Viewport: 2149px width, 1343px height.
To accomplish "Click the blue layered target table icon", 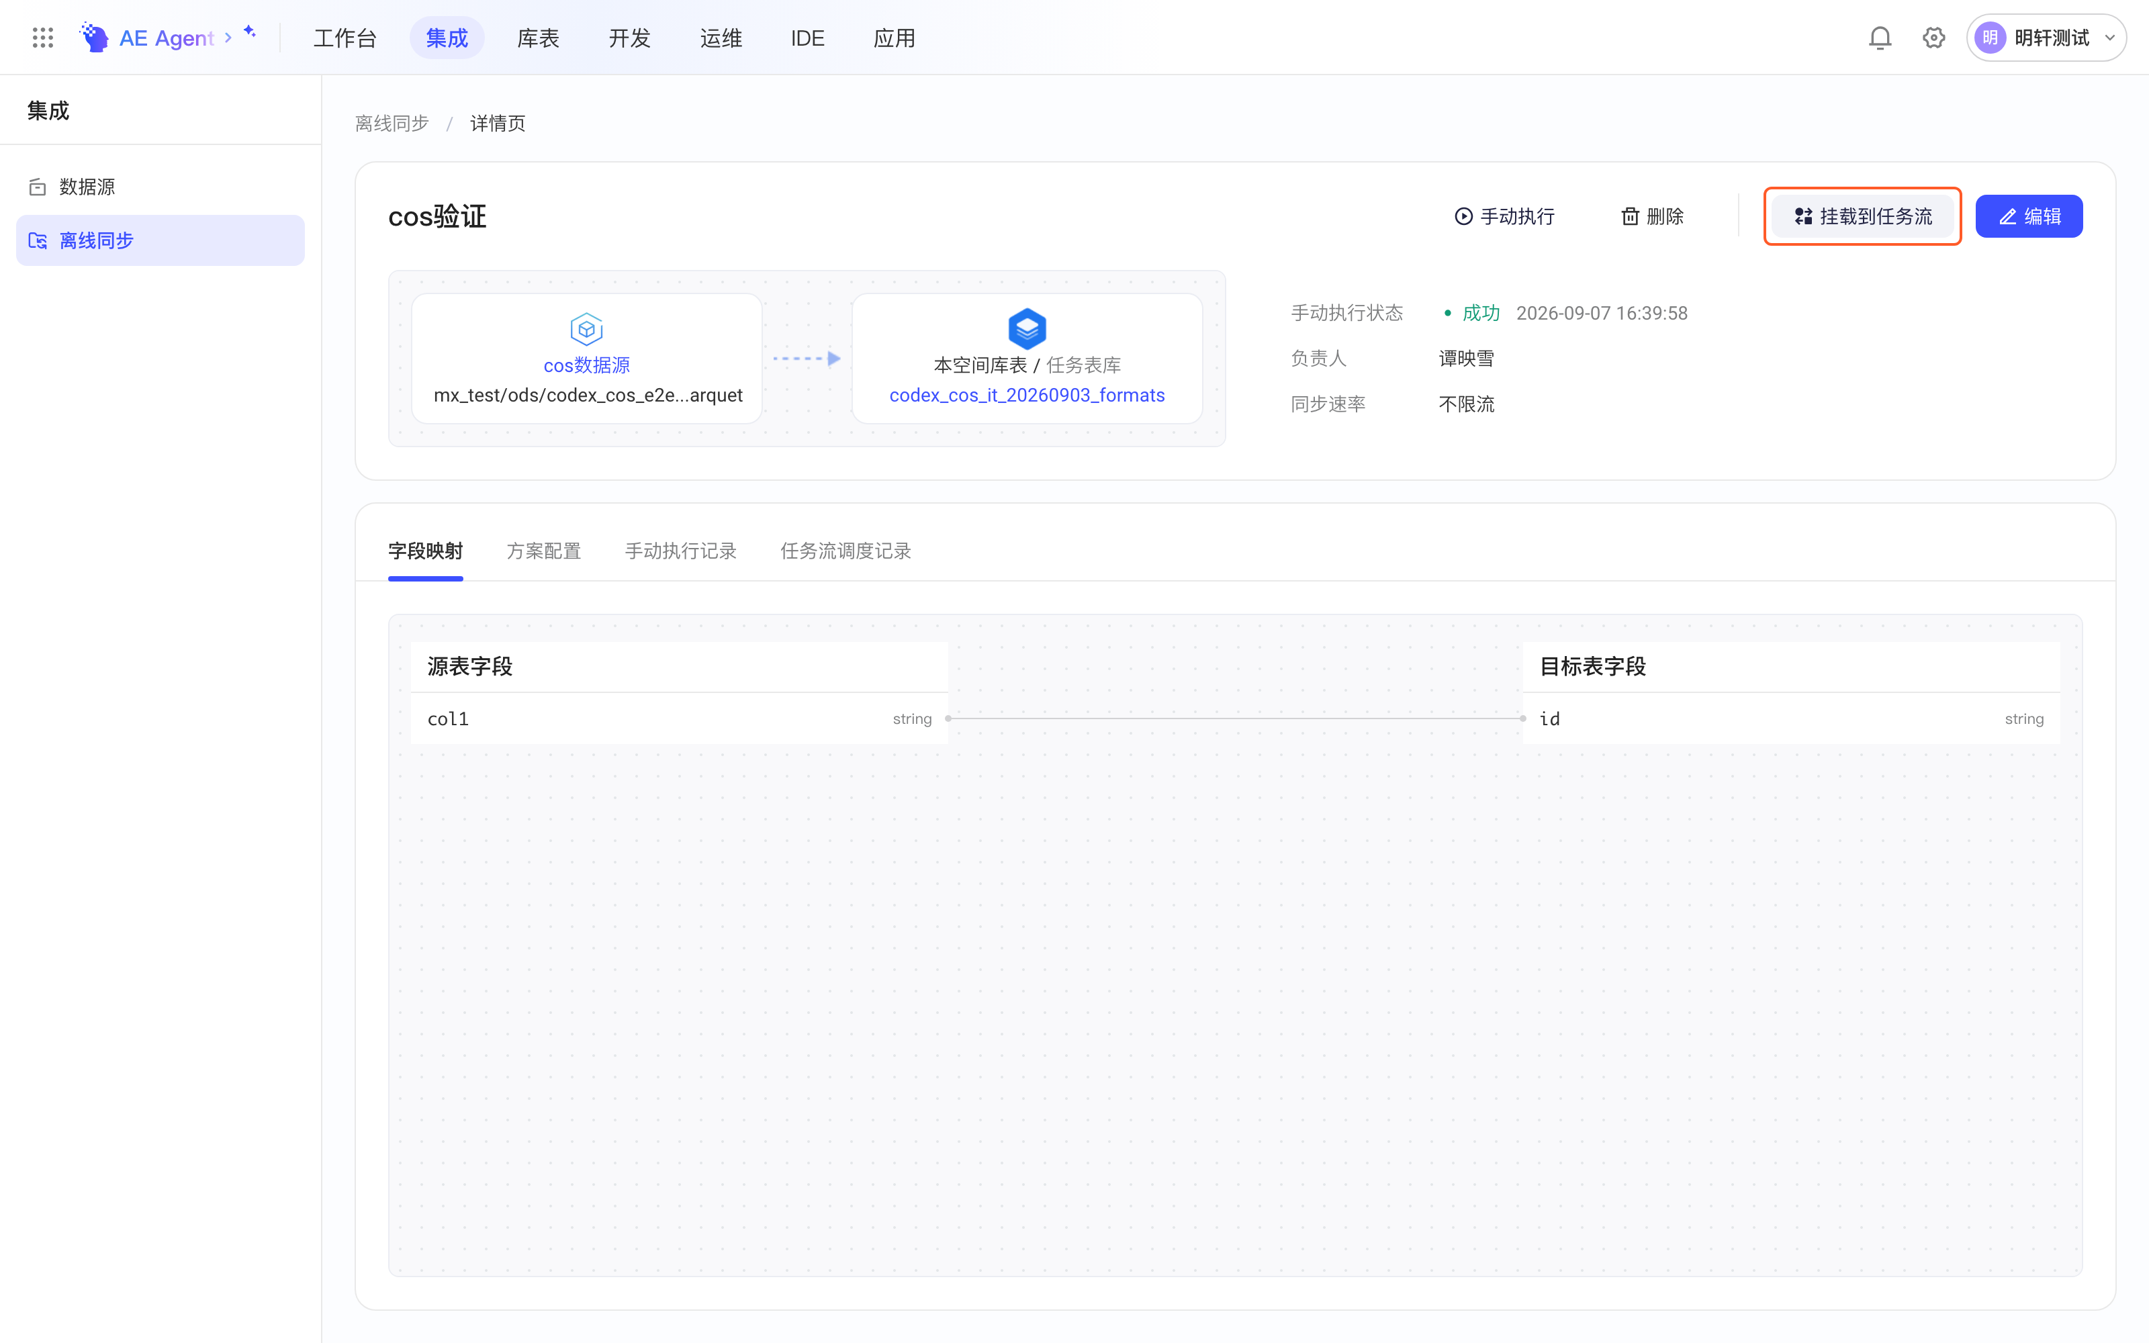I will [1027, 328].
